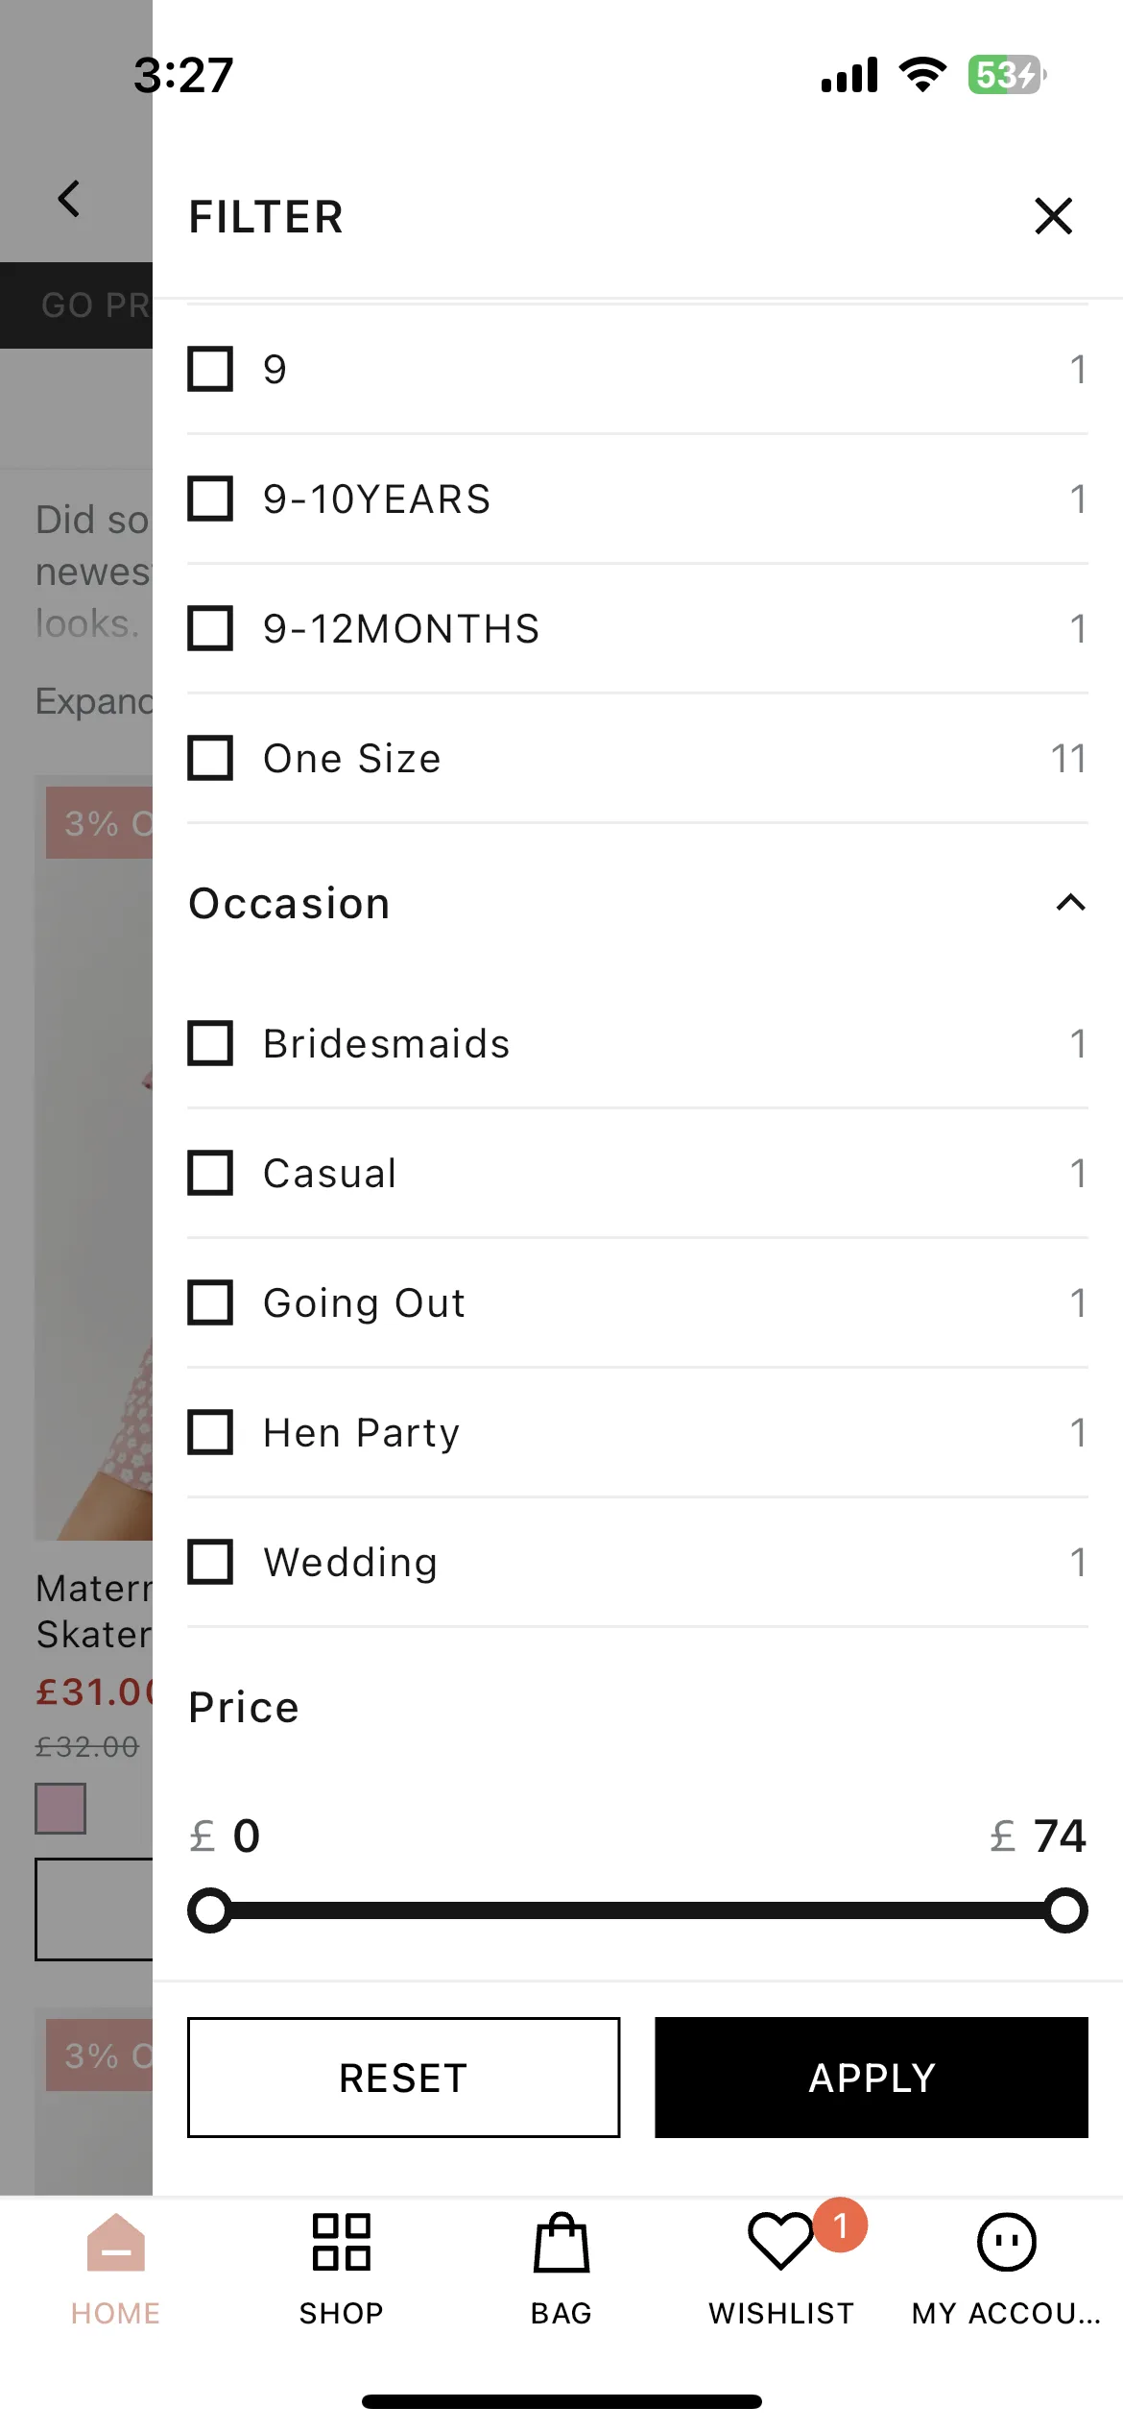Open the Bag icon
This screenshot has width=1123, height=2432.
[561, 2242]
